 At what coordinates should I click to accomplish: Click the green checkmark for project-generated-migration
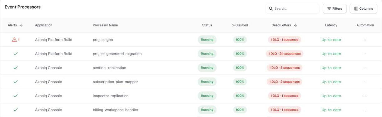[x=15, y=54]
